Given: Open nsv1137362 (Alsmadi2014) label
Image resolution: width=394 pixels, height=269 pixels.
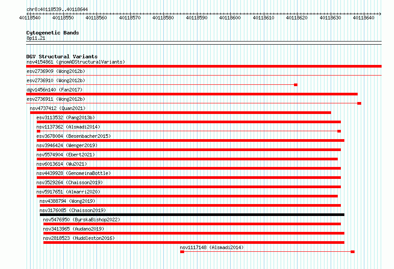Looking at the screenshot, I should [68, 127].
